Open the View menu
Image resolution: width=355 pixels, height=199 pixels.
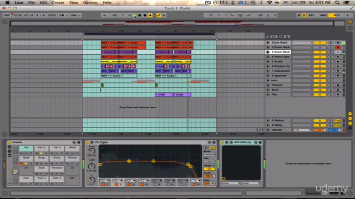pos(74,3)
